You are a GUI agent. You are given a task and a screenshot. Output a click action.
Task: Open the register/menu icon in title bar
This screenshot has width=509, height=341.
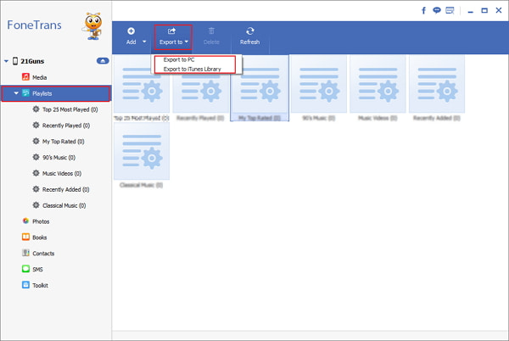click(x=450, y=10)
